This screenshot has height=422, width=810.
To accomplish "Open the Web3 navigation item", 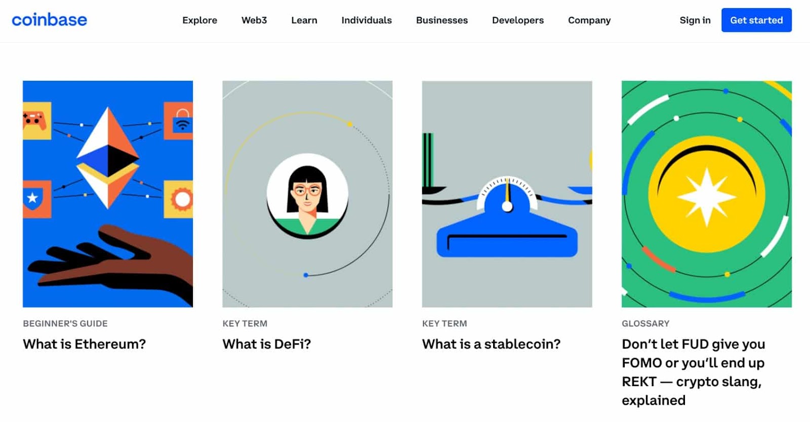I will click(254, 20).
